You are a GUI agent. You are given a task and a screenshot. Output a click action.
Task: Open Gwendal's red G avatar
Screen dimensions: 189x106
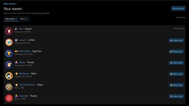tap(9, 98)
